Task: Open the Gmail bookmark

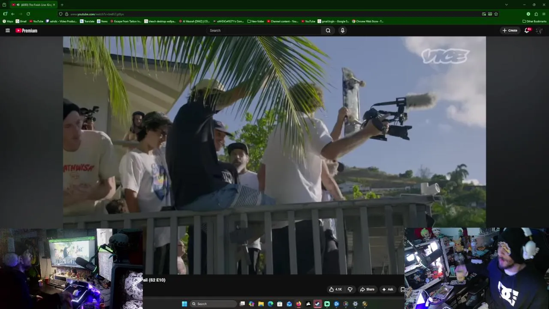Action: click(21, 21)
